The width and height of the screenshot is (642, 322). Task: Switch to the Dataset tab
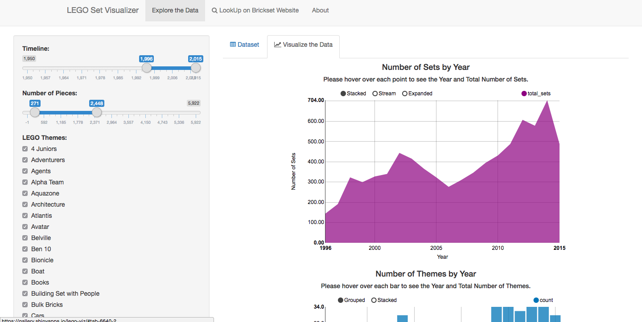click(x=244, y=45)
